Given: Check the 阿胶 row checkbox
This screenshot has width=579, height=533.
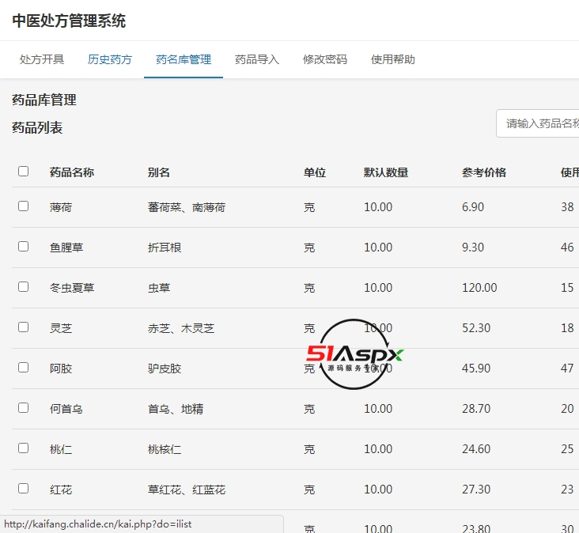Looking at the screenshot, I should [x=23, y=367].
